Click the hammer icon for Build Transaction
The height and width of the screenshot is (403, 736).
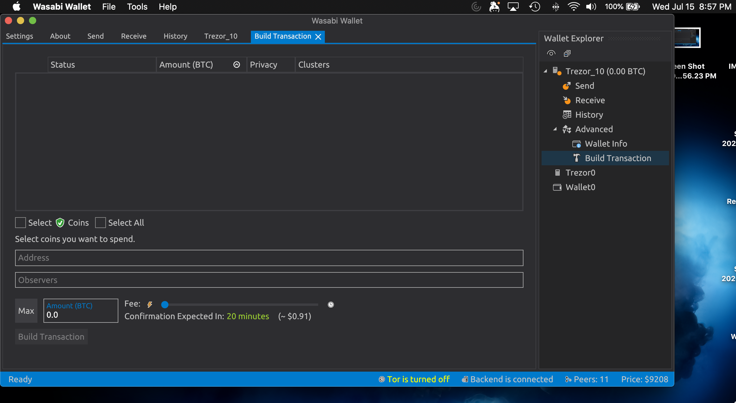click(x=576, y=158)
